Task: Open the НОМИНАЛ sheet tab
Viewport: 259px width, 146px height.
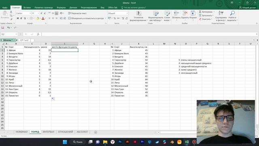Action: pos(21,132)
